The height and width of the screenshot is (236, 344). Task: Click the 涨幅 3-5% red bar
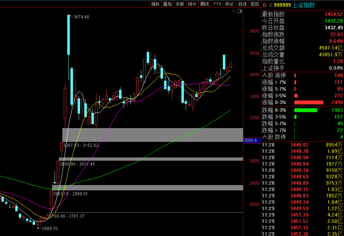pos(296,96)
